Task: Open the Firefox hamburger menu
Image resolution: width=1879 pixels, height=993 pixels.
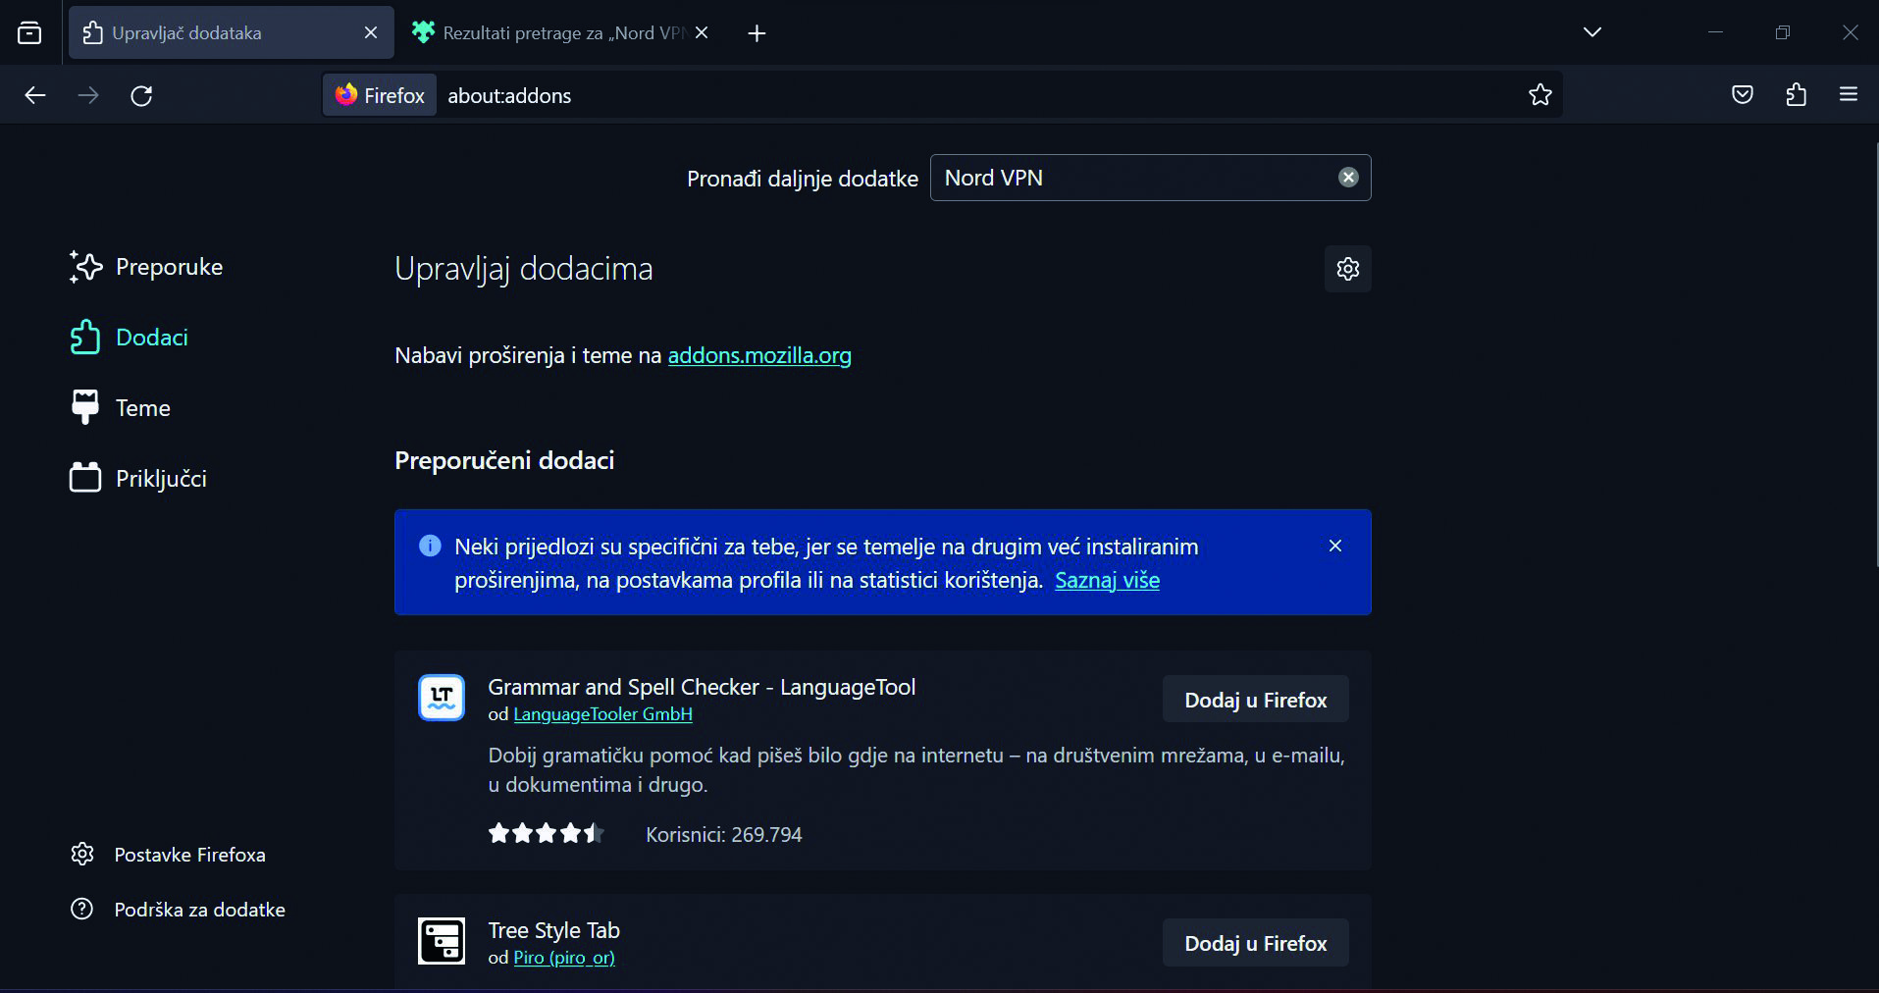Action: [x=1848, y=95]
